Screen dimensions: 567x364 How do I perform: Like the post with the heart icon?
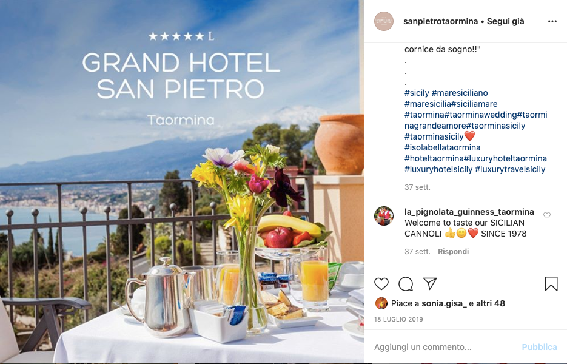click(381, 284)
